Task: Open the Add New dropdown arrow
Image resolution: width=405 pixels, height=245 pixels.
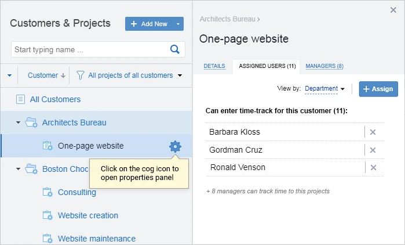Action: tap(178, 24)
